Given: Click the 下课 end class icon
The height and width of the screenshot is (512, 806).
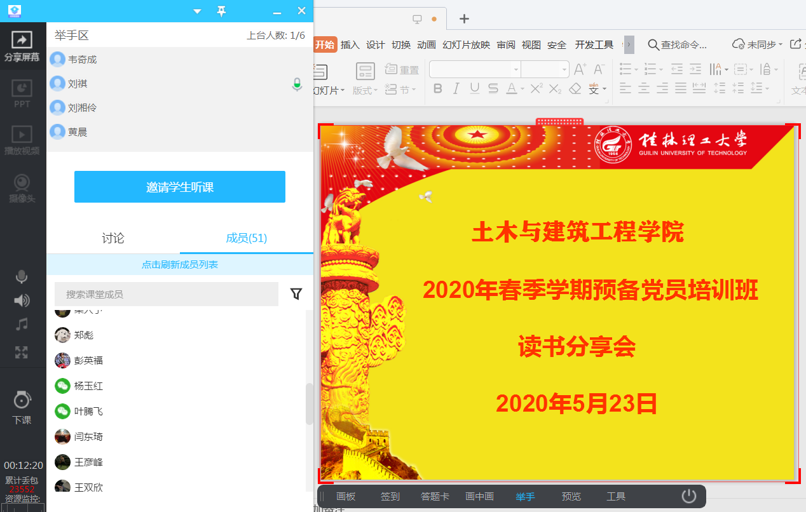Looking at the screenshot, I should coord(22,407).
